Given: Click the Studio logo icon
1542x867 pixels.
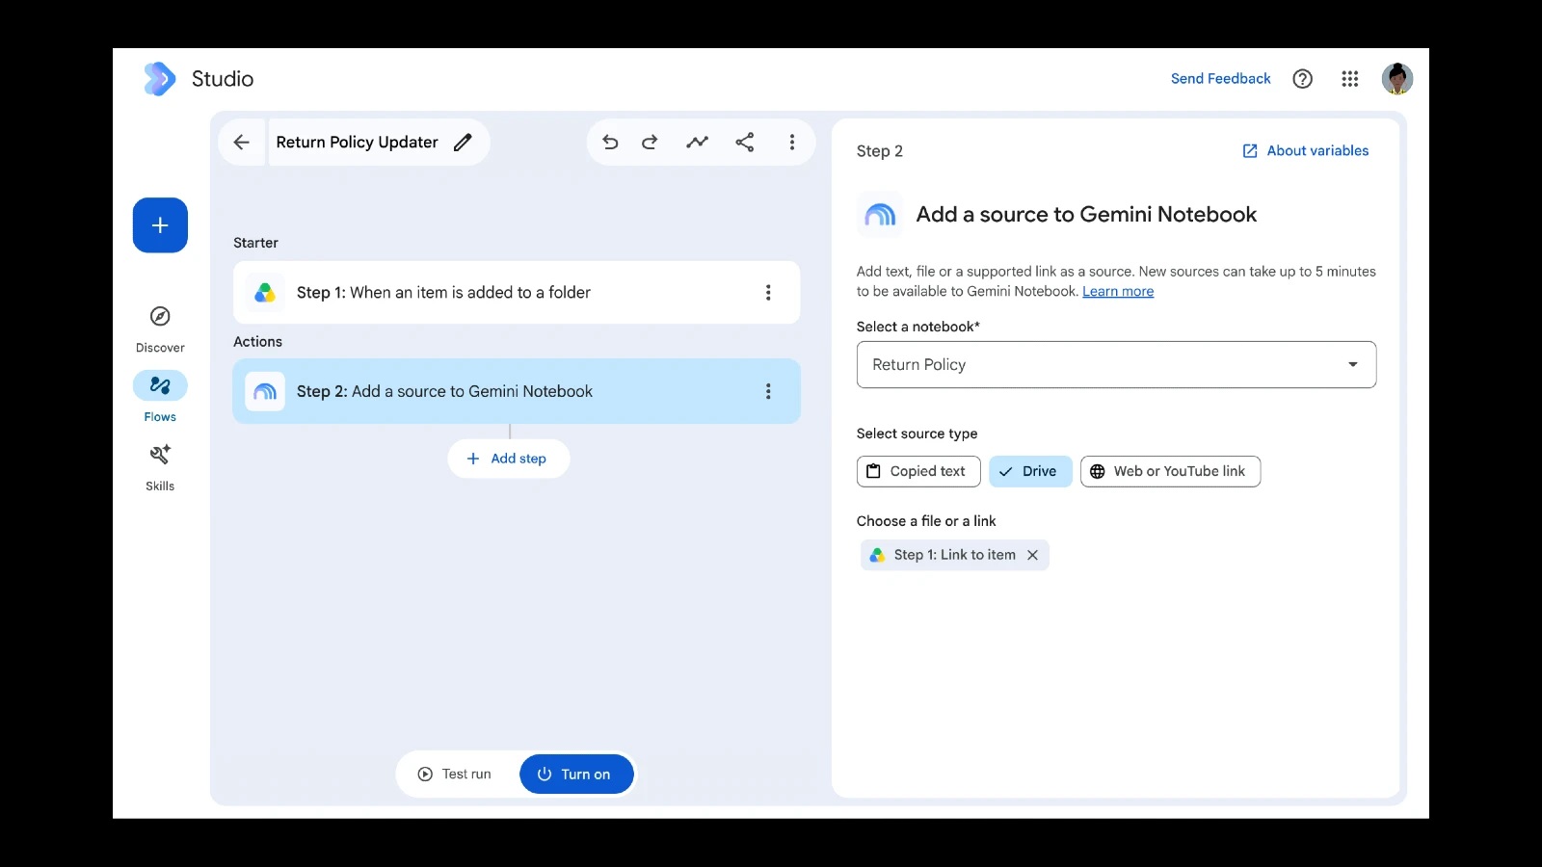Looking at the screenshot, I should click(x=160, y=79).
